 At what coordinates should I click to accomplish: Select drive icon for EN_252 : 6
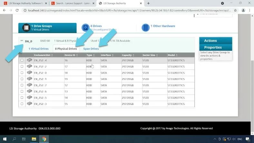[29, 91]
